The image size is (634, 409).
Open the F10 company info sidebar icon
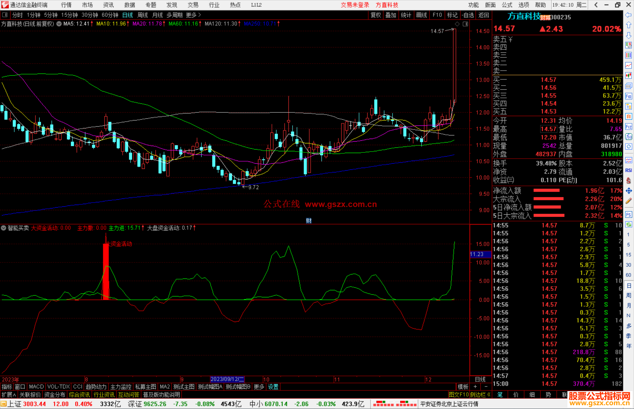coord(628,96)
